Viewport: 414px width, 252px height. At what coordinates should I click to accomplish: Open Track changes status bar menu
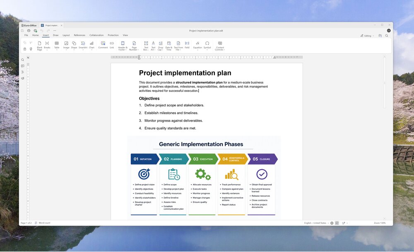[x=344, y=223]
